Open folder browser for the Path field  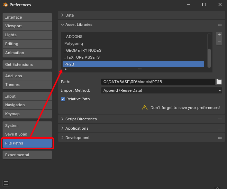(x=219, y=82)
